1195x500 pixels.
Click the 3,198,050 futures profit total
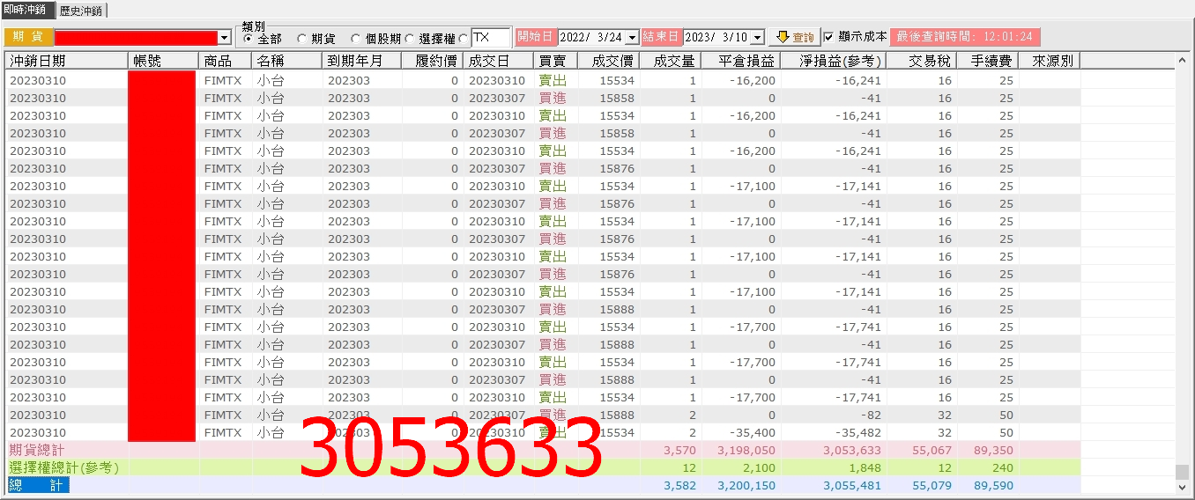point(746,450)
